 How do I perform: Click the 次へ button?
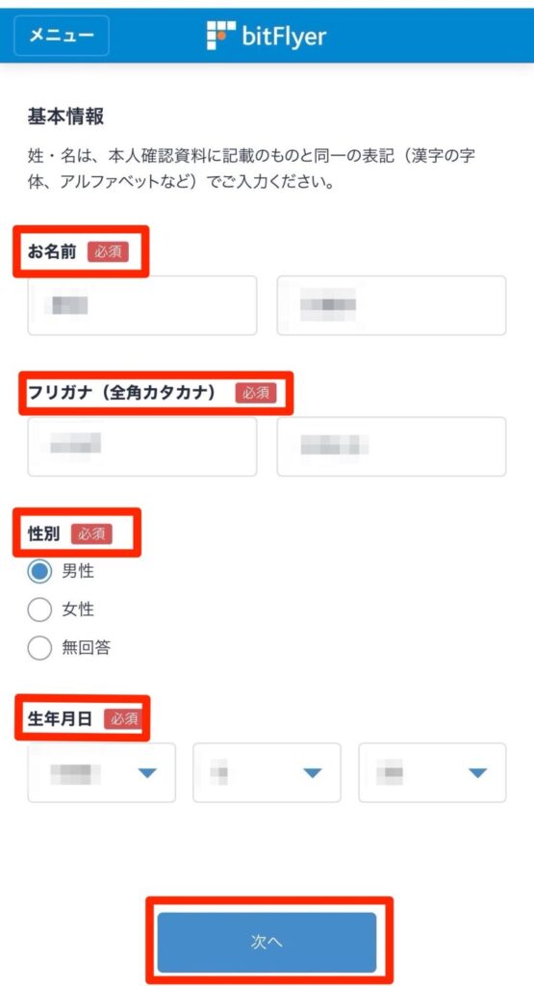(267, 942)
